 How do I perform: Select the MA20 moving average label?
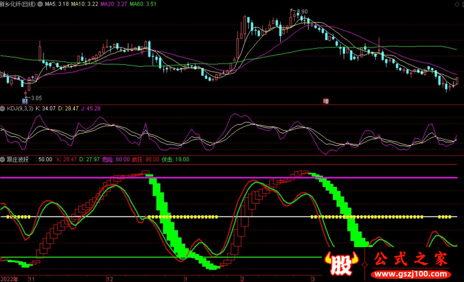[x=114, y=4]
